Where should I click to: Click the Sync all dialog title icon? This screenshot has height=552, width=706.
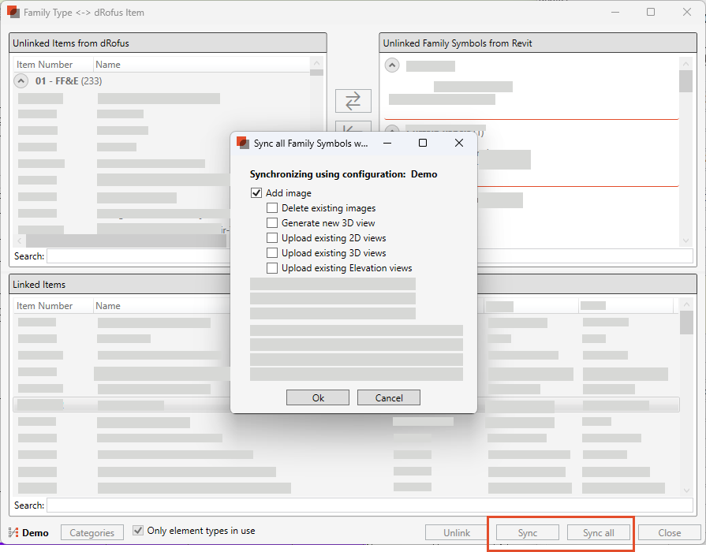tap(244, 143)
